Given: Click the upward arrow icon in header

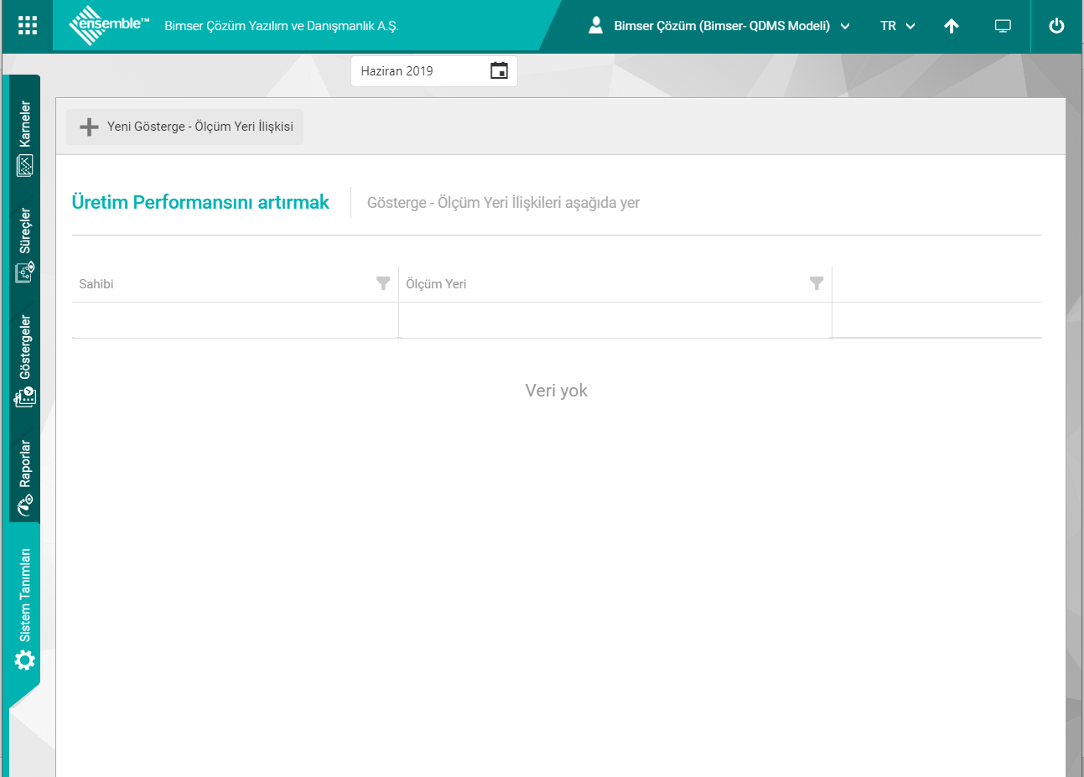Looking at the screenshot, I should 951,26.
